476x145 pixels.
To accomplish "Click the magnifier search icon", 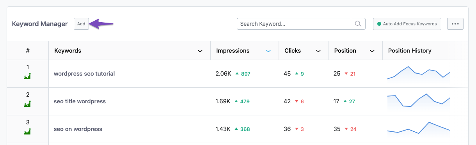I will click(358, 24).
